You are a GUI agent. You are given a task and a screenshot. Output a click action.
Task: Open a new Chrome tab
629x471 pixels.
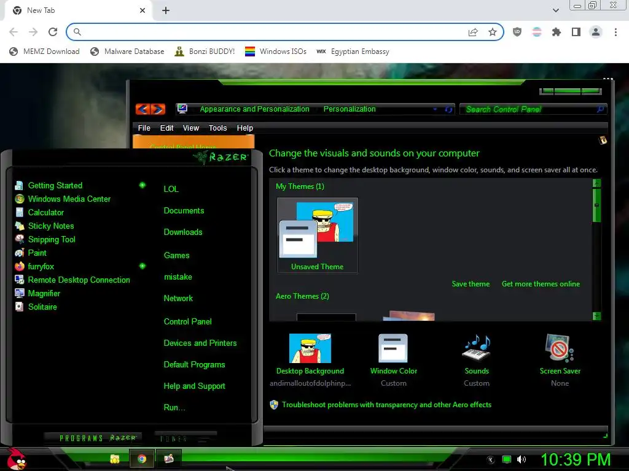coord(166,10)
